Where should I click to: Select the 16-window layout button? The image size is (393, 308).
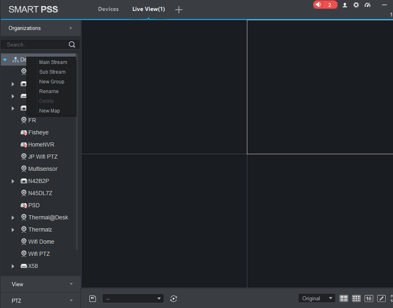[x=368, y=298]
